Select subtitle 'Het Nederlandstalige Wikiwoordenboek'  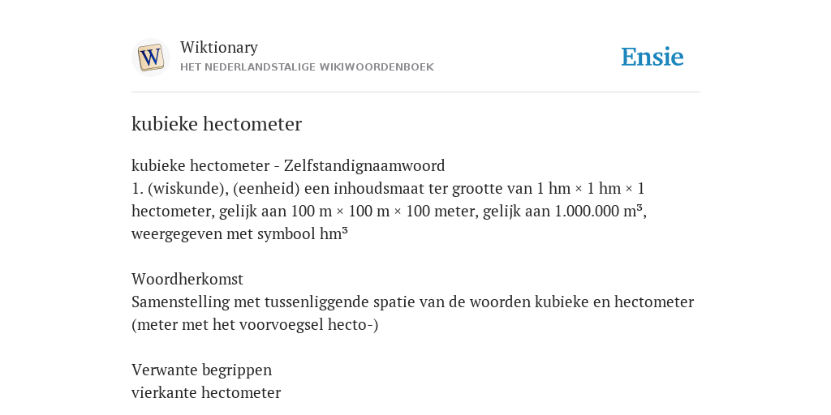pyautogui.click(x=307, y=67)
